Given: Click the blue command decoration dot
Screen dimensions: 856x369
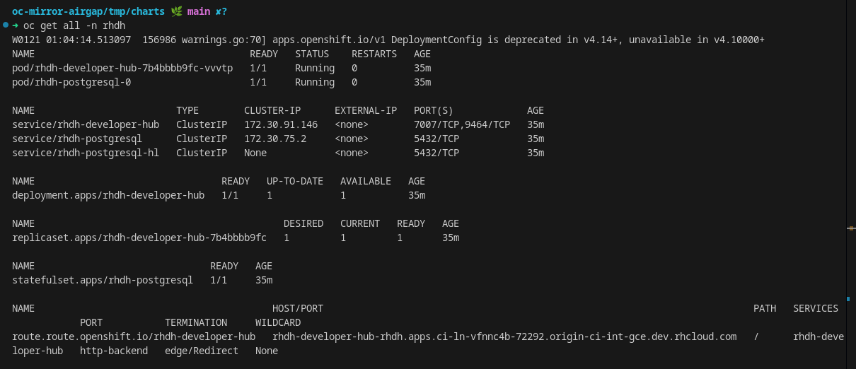Looking at the screenshot, I should 6,25.
